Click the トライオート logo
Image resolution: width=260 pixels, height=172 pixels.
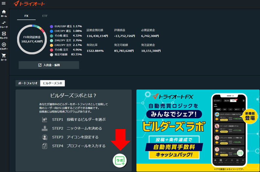click(x=29, y=4)
